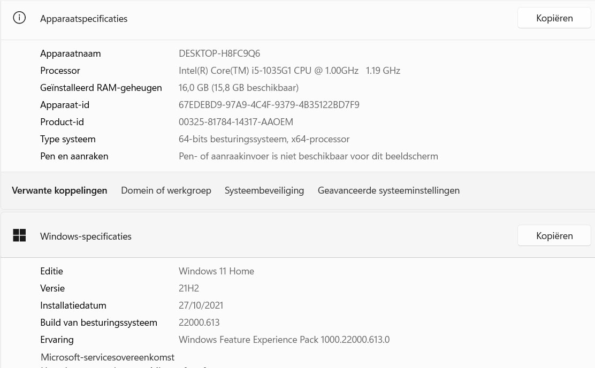Screen dimensions: 595x368
Task: Open the Domein of werkgroep link
Action: pos(166,190)
